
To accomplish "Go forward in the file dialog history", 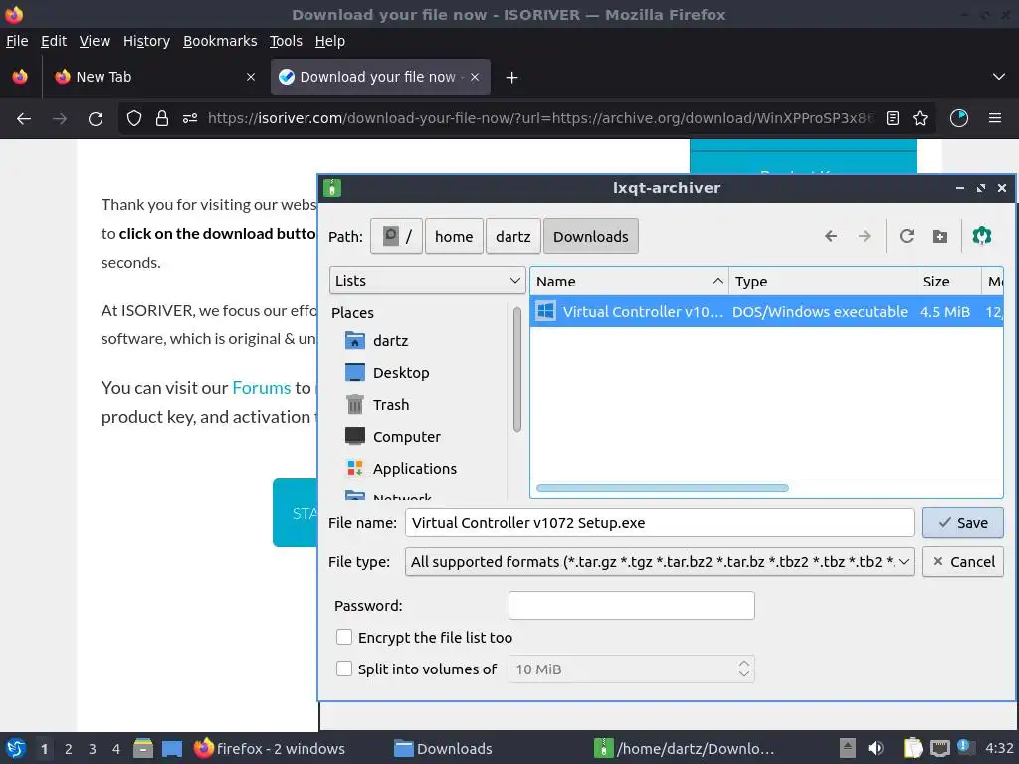I will click(864, 236).
